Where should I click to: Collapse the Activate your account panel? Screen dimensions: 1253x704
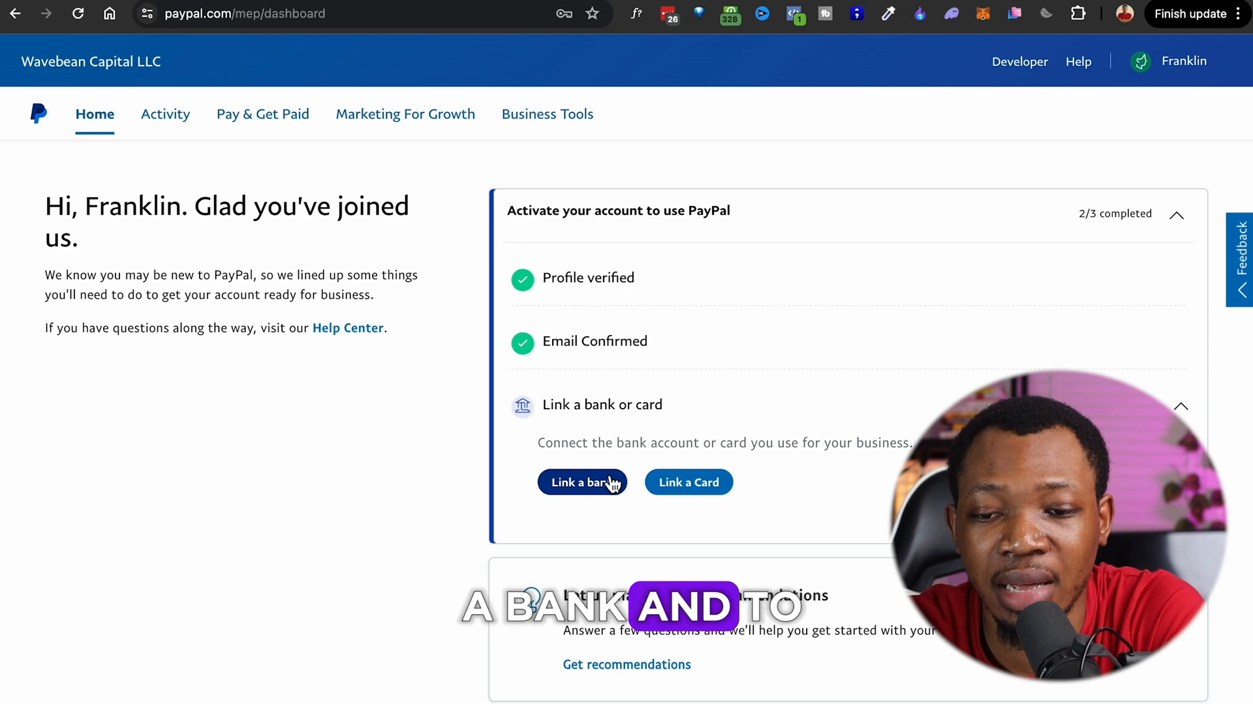tap(1176, 215)
